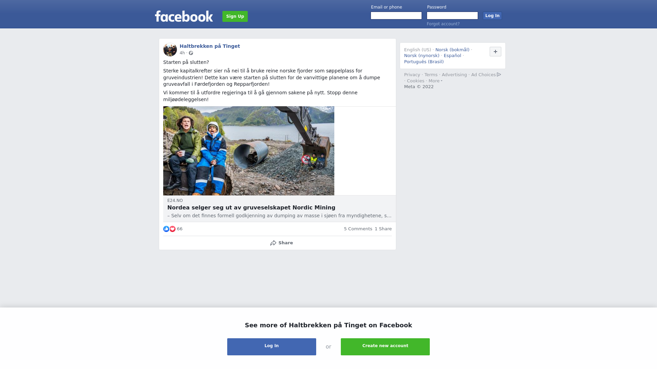657x369 pixels.
Task: Click the Ad Choices triangle icon
Action: tap(499, 74)
